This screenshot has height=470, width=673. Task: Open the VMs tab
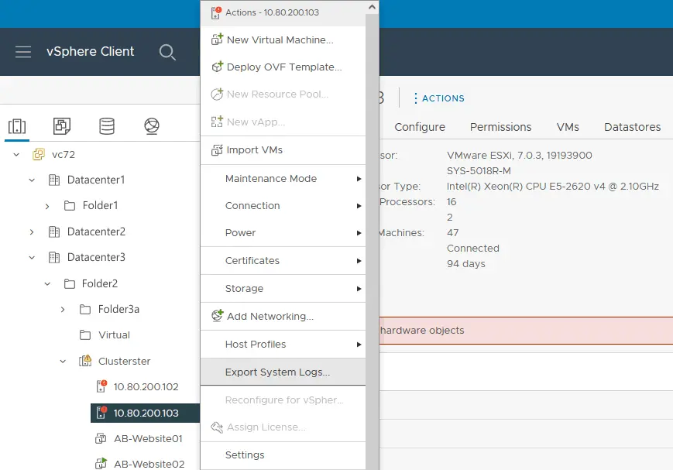(568, 127)
